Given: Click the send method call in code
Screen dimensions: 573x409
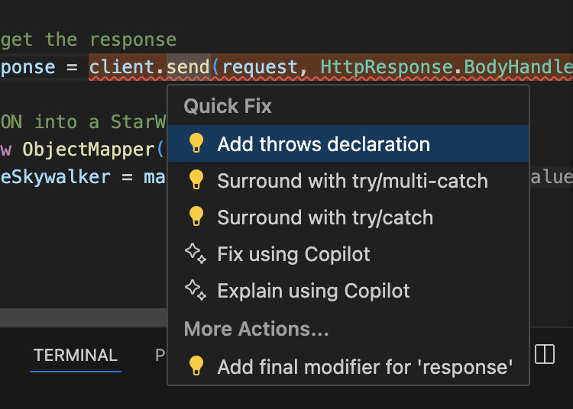Looking at the screenshot, I should tap(188, 67).
